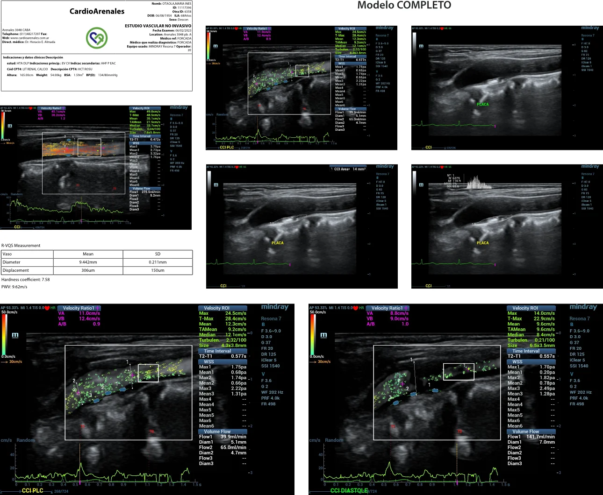The image size is (603, 495).
Task: Click the 'CCI DIASTOLE' caption label
Action: point(349,490)
